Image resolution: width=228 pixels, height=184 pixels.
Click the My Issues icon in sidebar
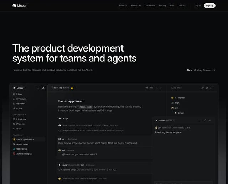[x=14, y=99]
